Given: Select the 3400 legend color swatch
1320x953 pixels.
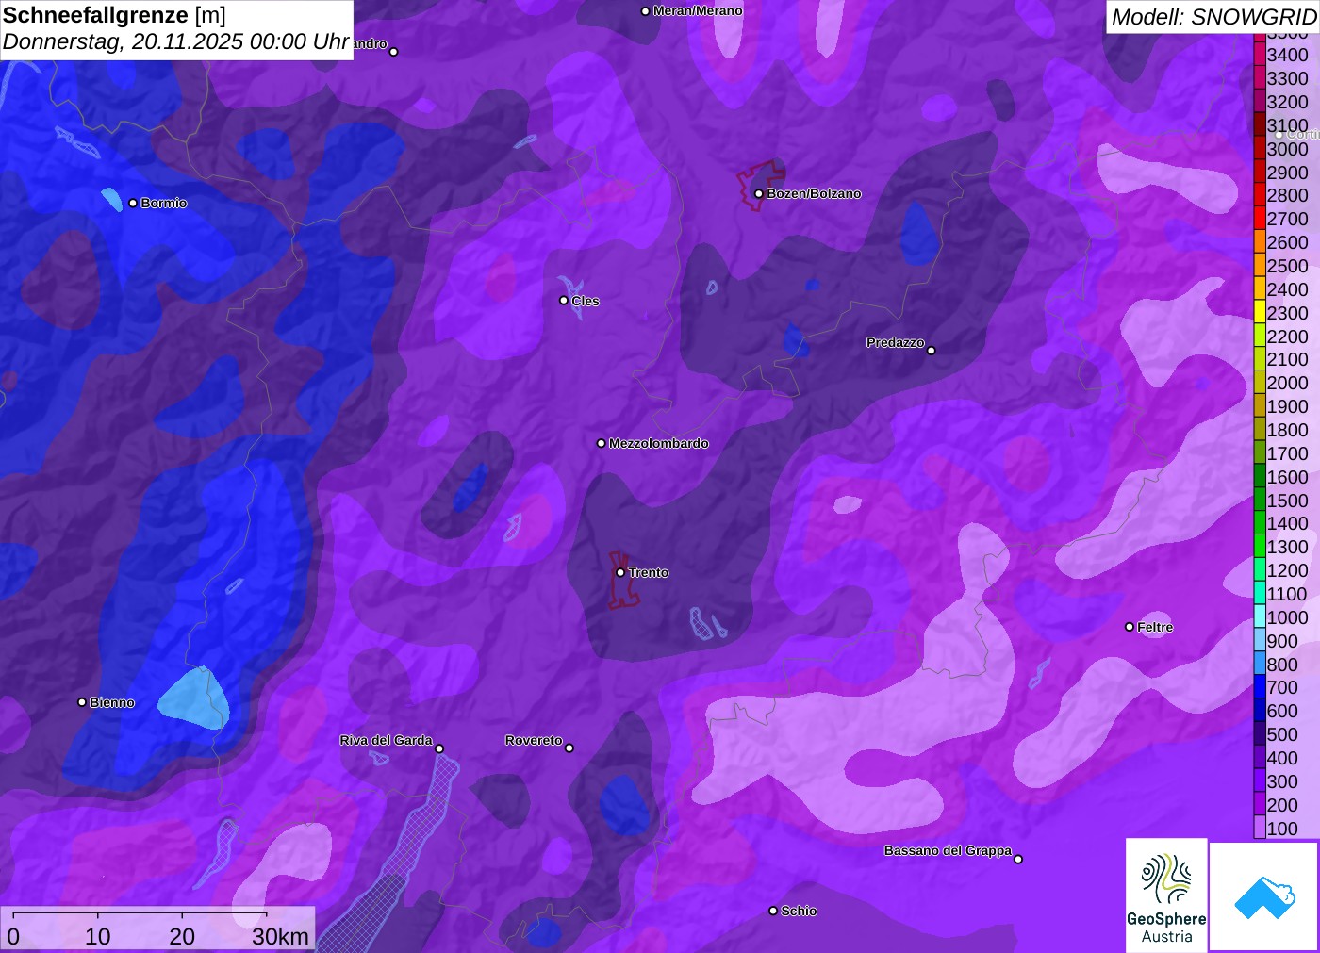Looking at the screenshot, I should [x=1260, y=55].
